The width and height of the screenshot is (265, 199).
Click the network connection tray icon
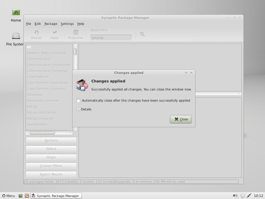(x=249, y=196)
